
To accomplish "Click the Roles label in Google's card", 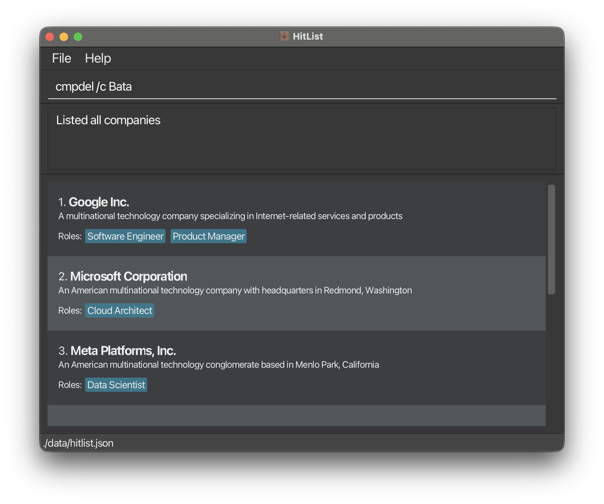I will (x=70, y=236).
